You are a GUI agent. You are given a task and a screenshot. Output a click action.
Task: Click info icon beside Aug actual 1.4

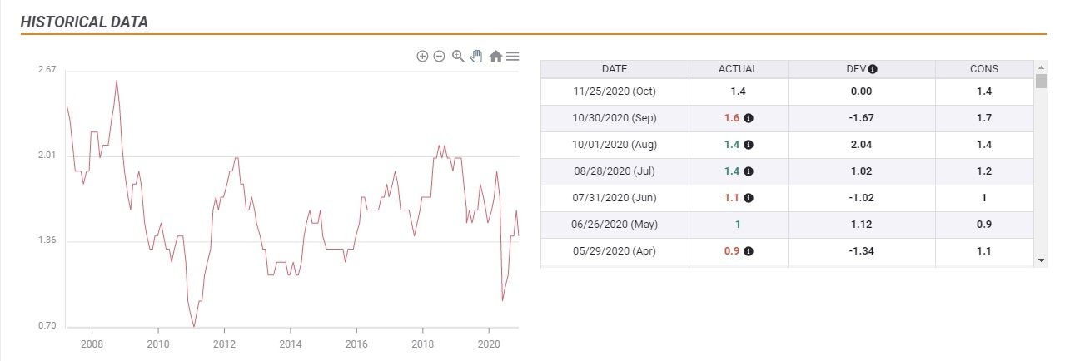click(749, 145)
